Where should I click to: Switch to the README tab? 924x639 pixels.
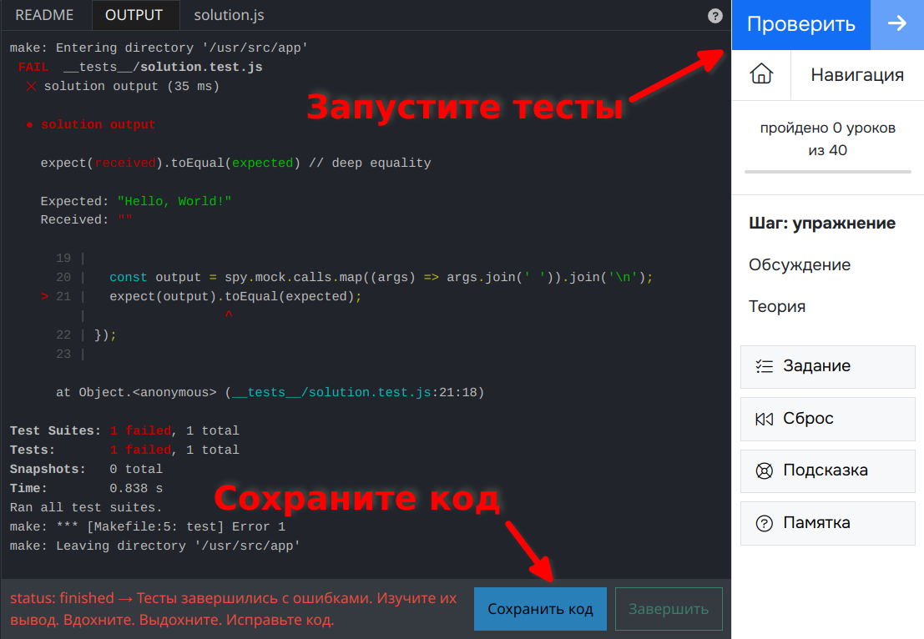(x=45, y=15)
